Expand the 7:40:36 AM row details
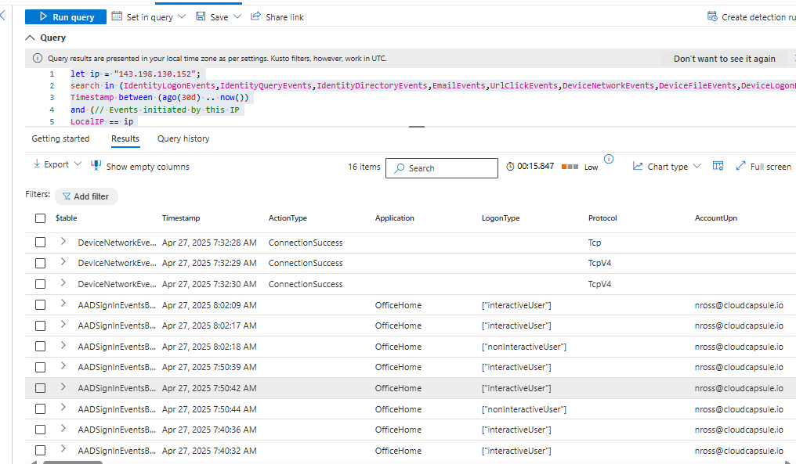The image size is (796, 464). [63, 428]
